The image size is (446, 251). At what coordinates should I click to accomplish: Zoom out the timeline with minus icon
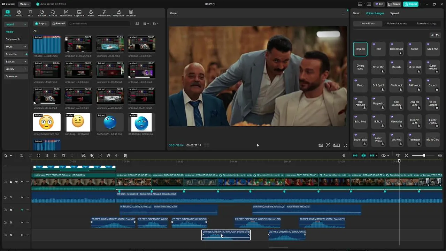point(407,155)
